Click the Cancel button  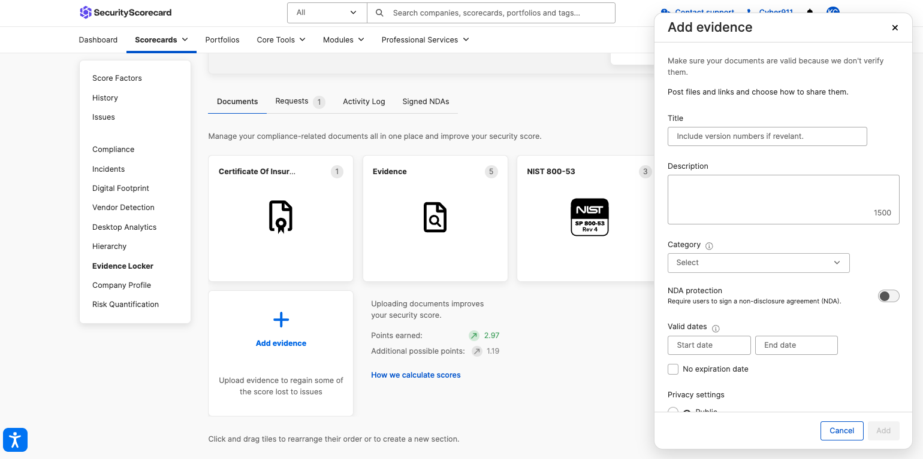841,431
